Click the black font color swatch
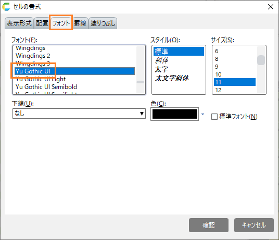This screenshot has width=279, height=240. tap(174, 114)
